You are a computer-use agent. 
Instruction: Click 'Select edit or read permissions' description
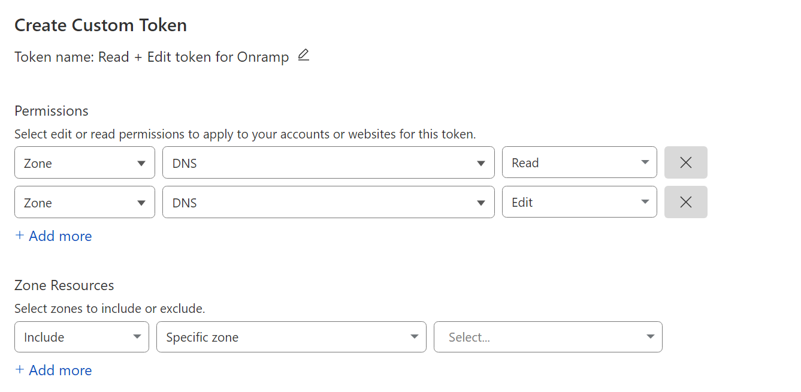pyautogui.click(x=245, y=134)
